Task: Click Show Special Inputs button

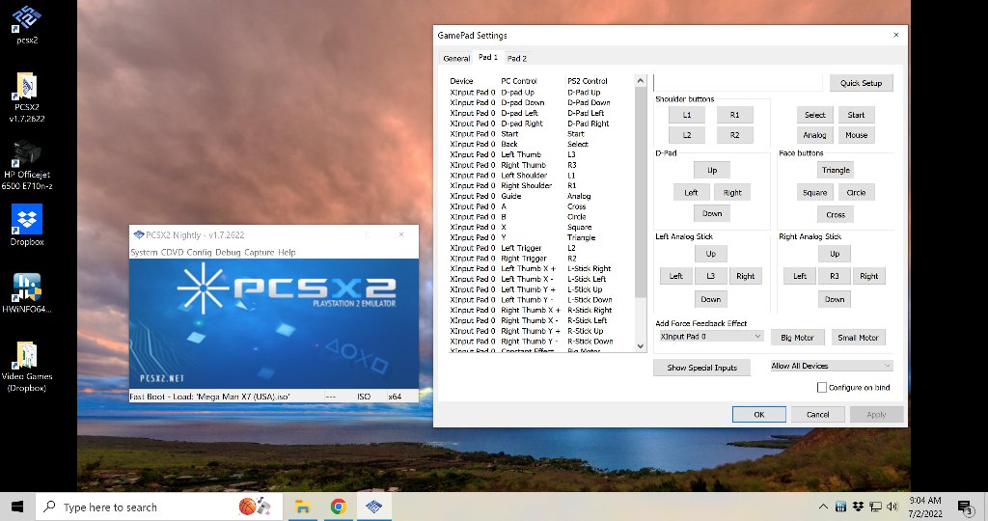Action: pyautogui.click(x=701, y=368)
